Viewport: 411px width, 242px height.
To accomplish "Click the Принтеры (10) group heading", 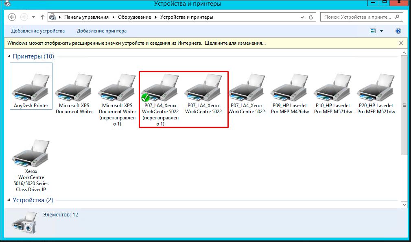I will click(33, 56).
